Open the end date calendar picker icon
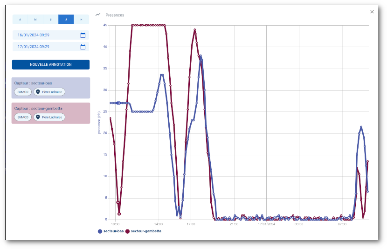The height and width of the screenshot is (249, 387). [83, 47]
